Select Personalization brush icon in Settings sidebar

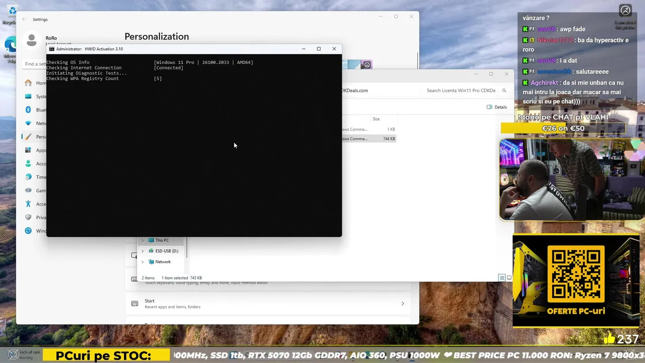point(28,137)
